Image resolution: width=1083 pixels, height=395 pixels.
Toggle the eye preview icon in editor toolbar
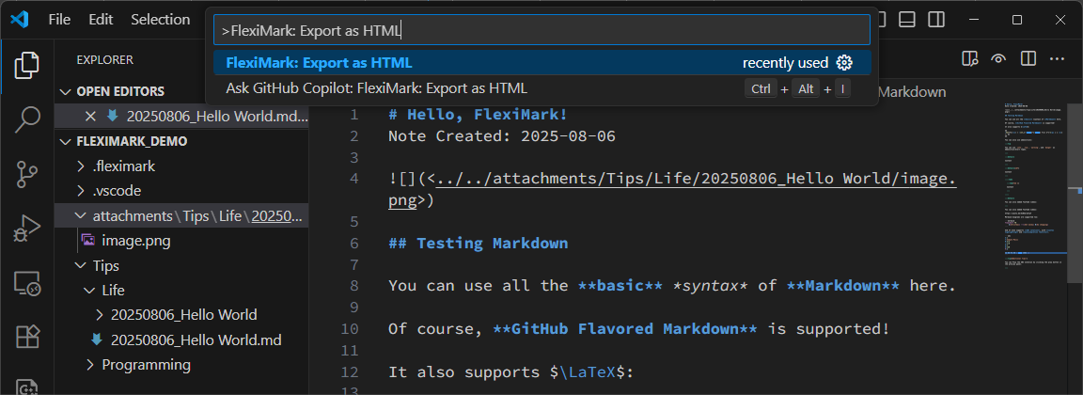pos(998,58)
